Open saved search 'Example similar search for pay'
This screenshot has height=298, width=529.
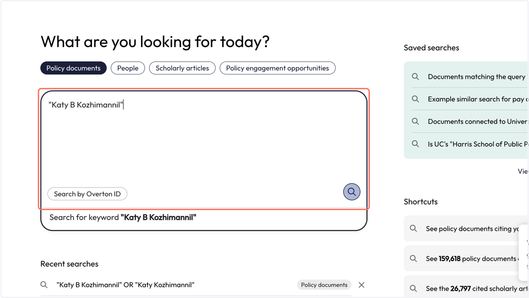[469, 99]
